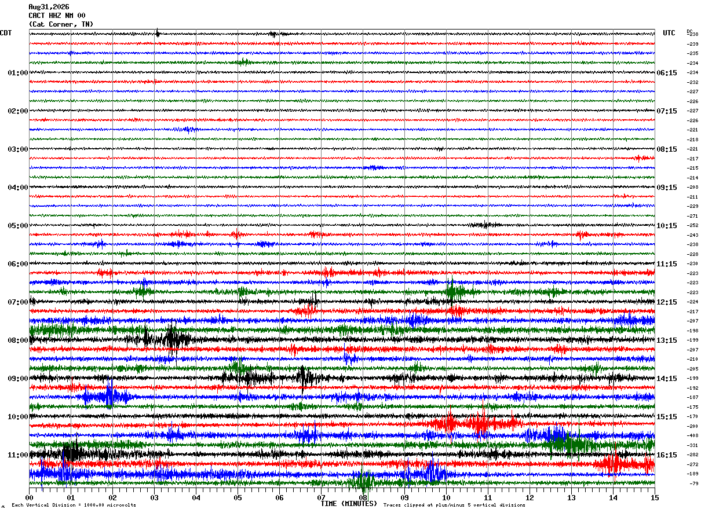The height and width of the screenshot is (513, 701).
Task: Select the 12:15 UTC time label
Action: point(667,302)
